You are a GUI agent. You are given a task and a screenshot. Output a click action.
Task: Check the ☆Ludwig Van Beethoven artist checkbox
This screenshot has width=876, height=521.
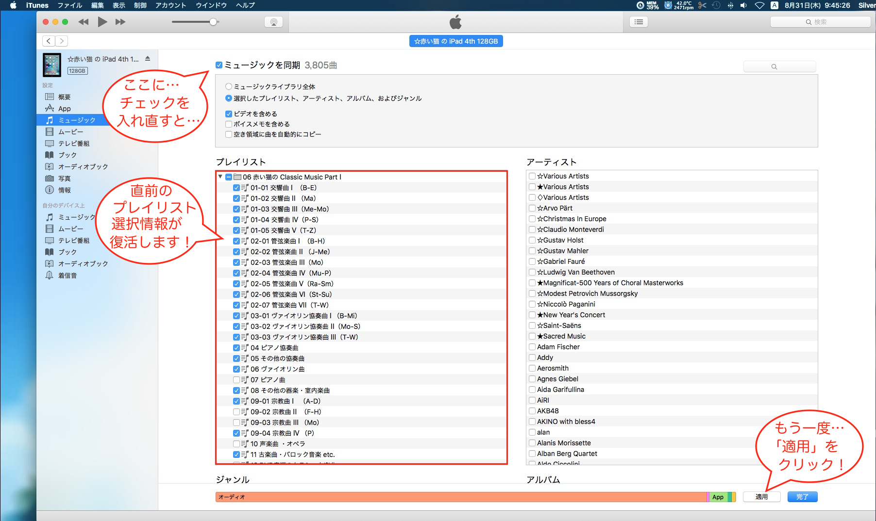pos(532,272)
